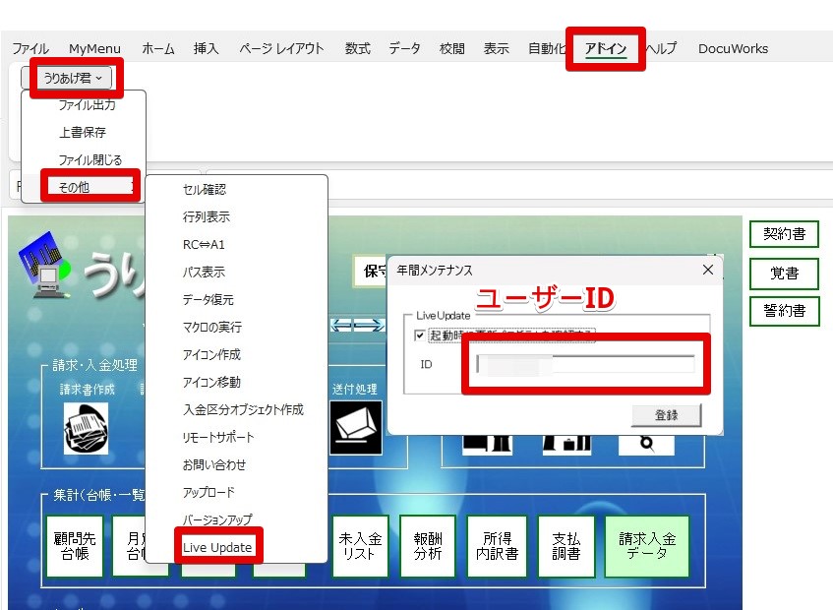Expand the うりあげ君 dropdown menu

pyautogui.click(x=72, y=78)
